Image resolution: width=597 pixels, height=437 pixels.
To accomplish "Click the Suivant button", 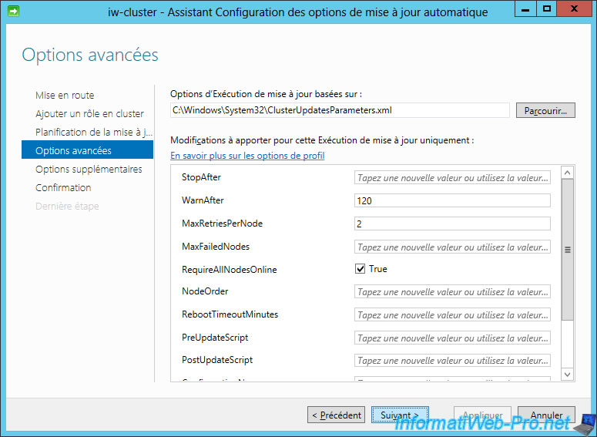I will click(x=400, y=415).
